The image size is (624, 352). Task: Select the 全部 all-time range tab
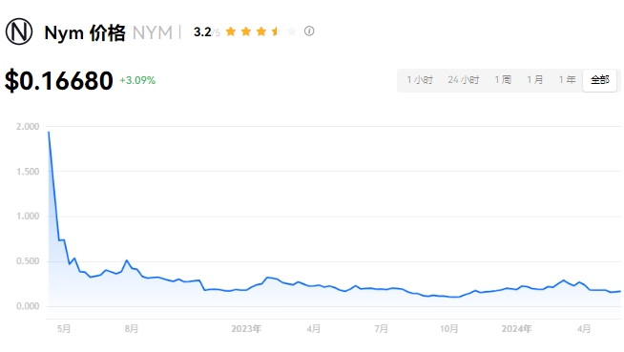click(x=600, y=80)
